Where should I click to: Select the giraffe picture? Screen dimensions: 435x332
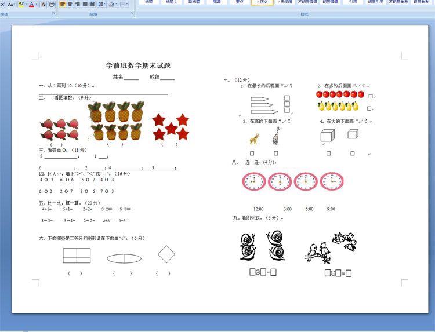coord(275,136)
